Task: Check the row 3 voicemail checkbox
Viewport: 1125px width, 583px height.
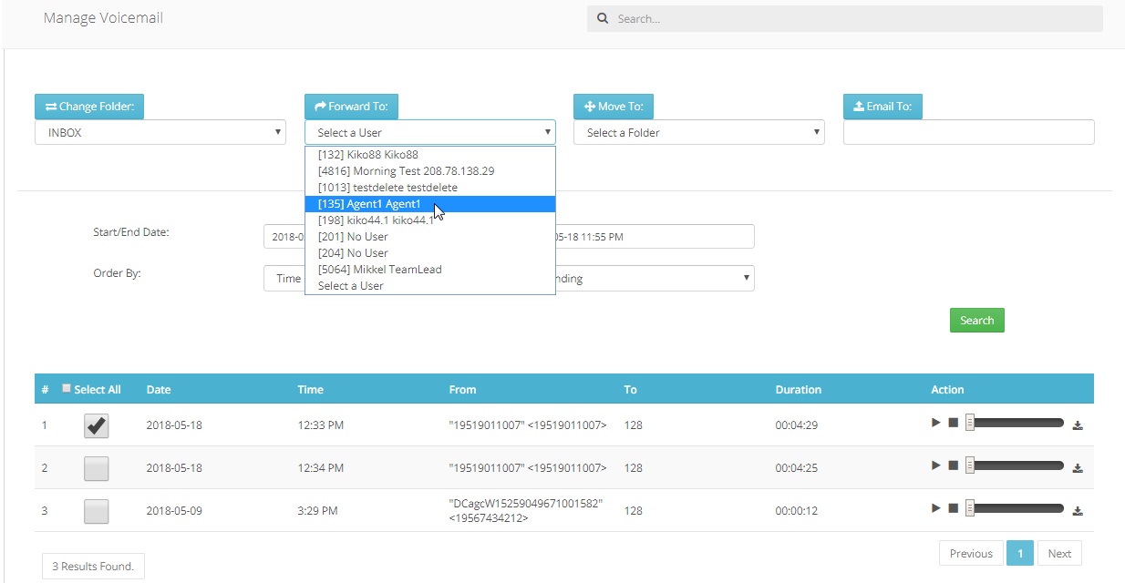Action: 96,511
